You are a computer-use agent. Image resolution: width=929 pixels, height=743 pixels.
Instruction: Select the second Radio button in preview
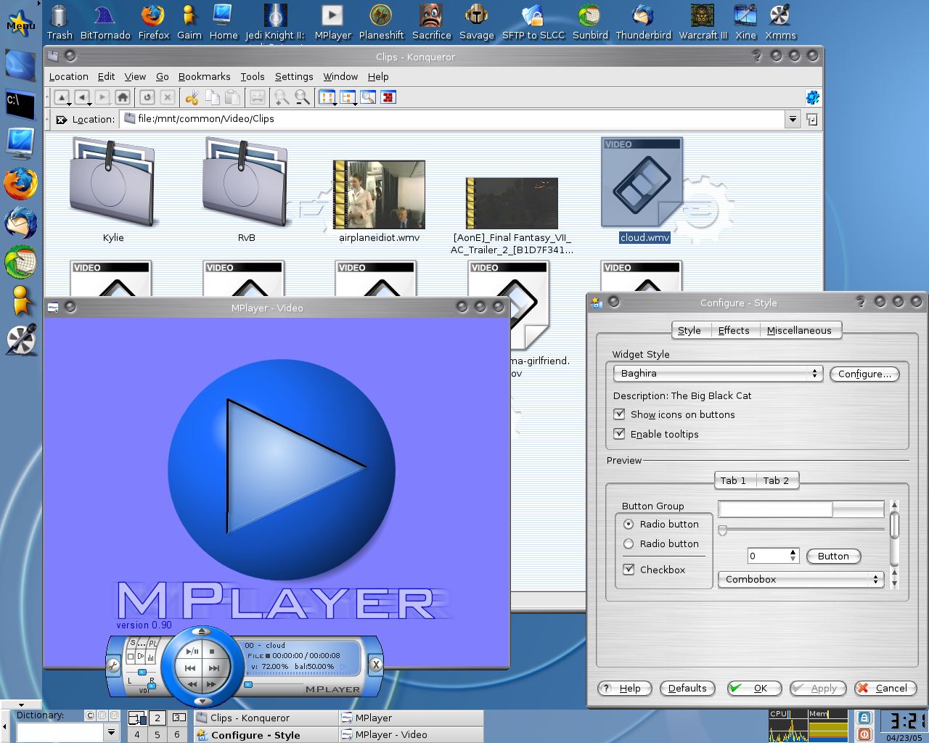coord(629,543)
